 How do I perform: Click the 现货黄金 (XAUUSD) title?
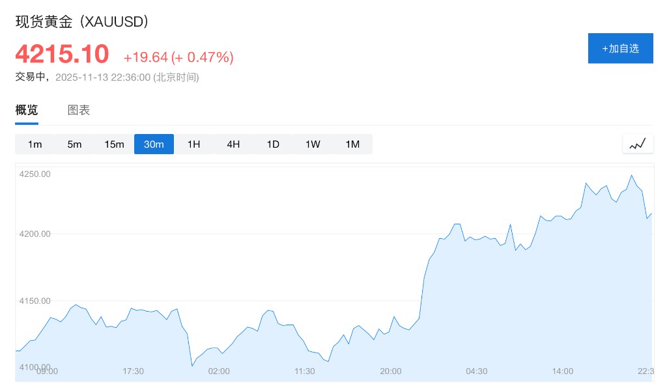click(x=83, y=21)
